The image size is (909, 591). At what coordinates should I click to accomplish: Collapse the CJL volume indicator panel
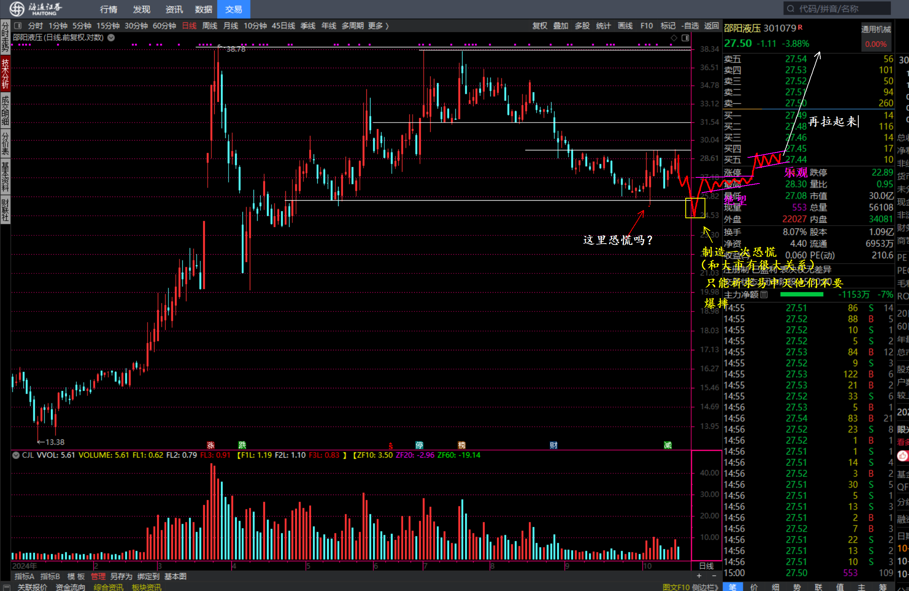pos(16,455)
